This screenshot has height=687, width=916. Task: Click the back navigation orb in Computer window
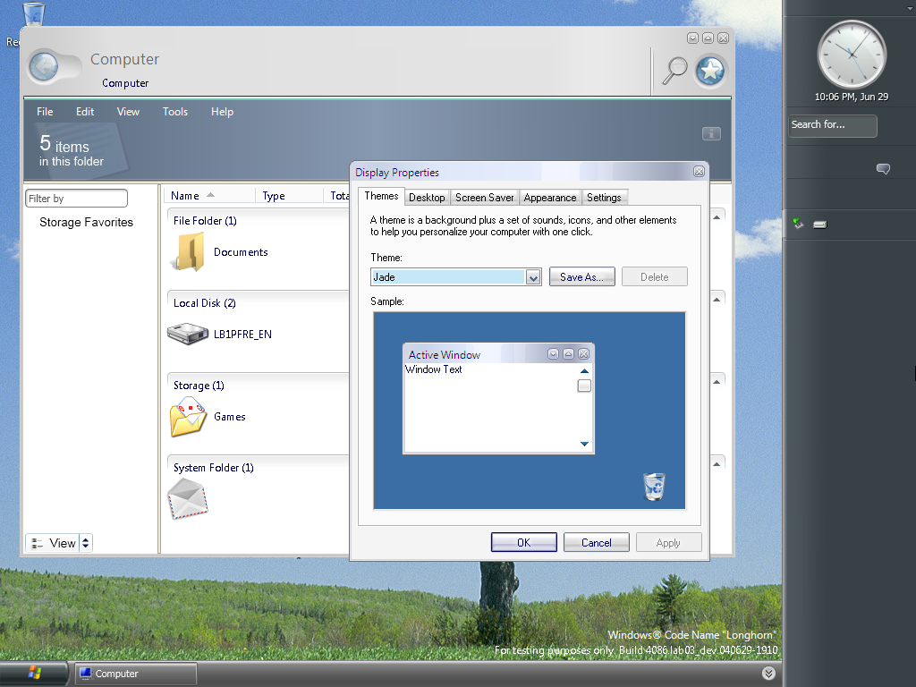(x=44, y=67)
